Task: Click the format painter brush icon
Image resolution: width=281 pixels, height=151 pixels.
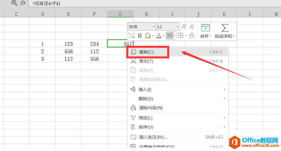Action: coord(192,36)
